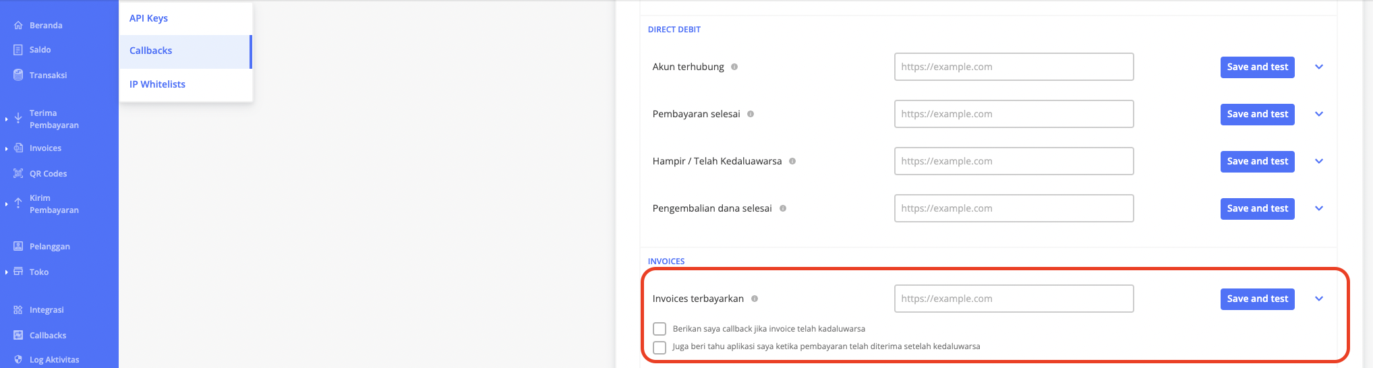Open Saldo page from sidebar
This screenshot has height=368, width=1373.
point(40,50)
